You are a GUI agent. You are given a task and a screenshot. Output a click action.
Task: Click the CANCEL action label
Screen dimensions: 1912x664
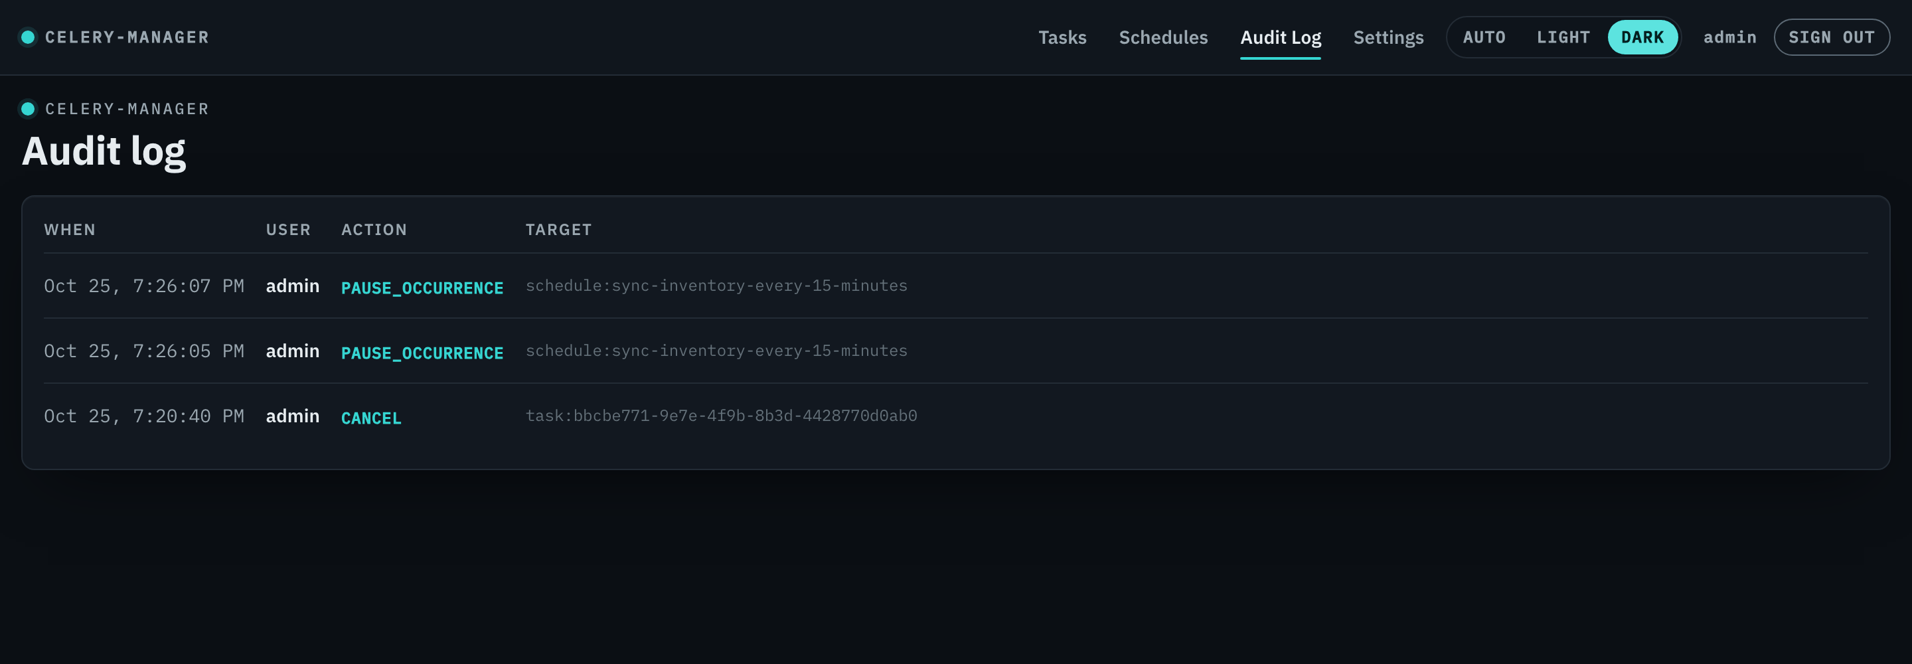371,418
